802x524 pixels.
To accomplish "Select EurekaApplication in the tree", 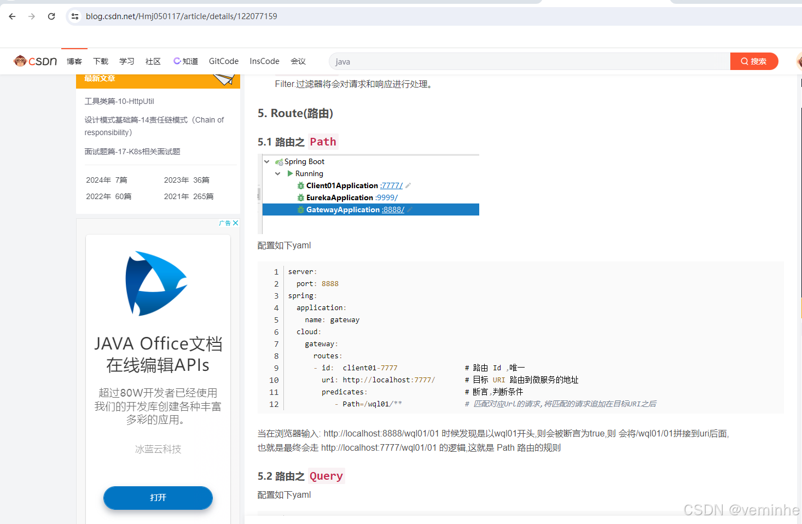I will pyautogui.click(x=340, y=197).
